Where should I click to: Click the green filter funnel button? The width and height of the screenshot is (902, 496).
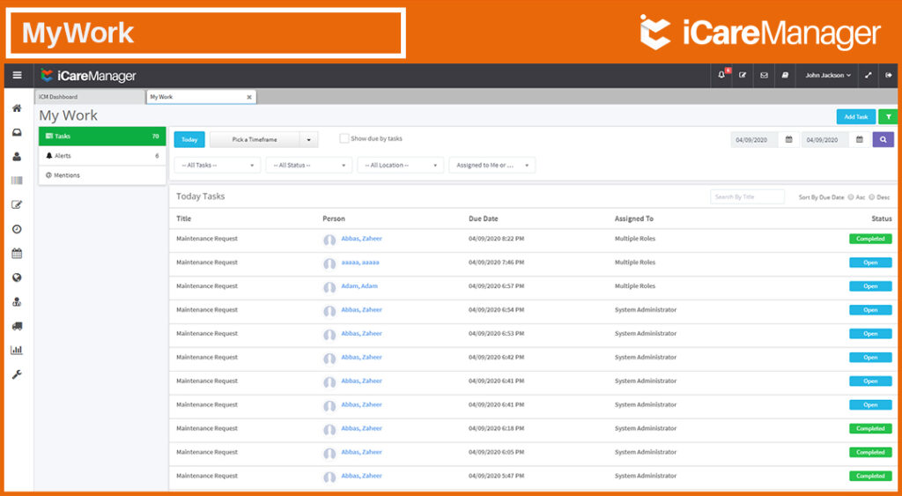click(888, 117)
